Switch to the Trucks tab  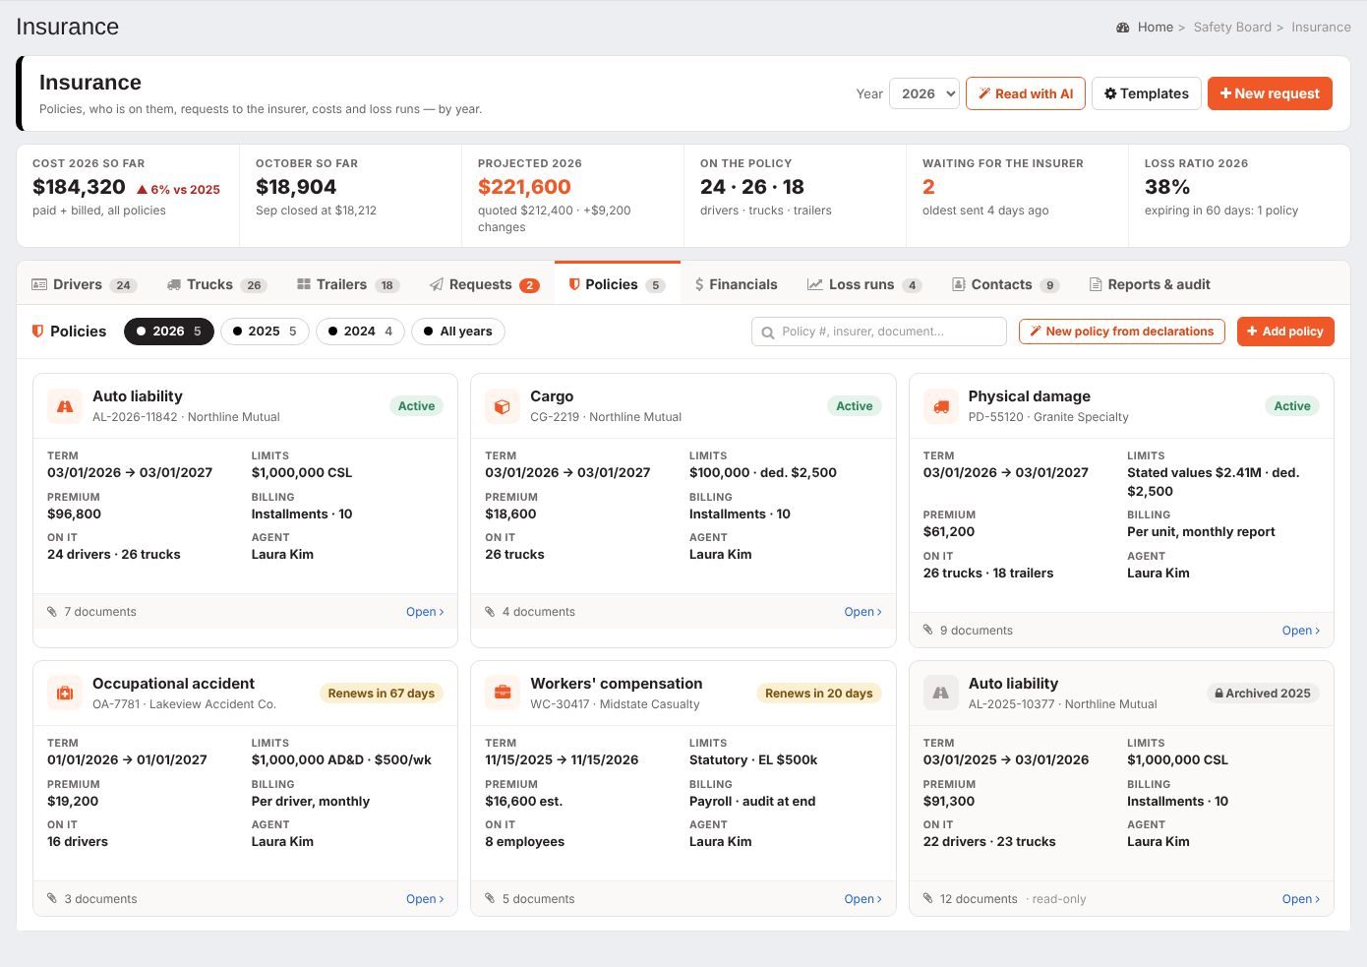(x=216, y=284)
